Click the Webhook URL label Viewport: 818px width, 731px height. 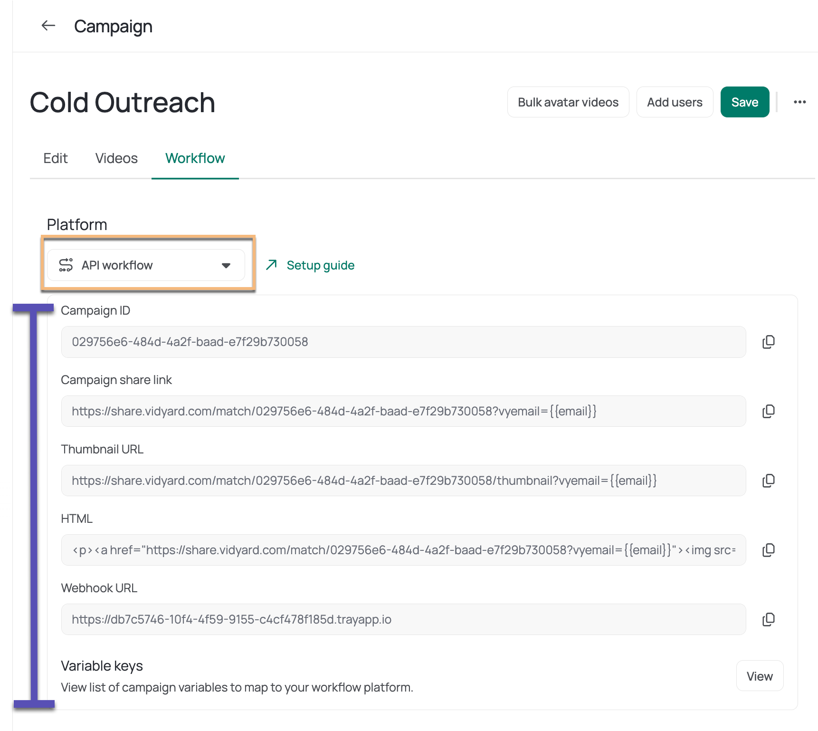(99, 588)
